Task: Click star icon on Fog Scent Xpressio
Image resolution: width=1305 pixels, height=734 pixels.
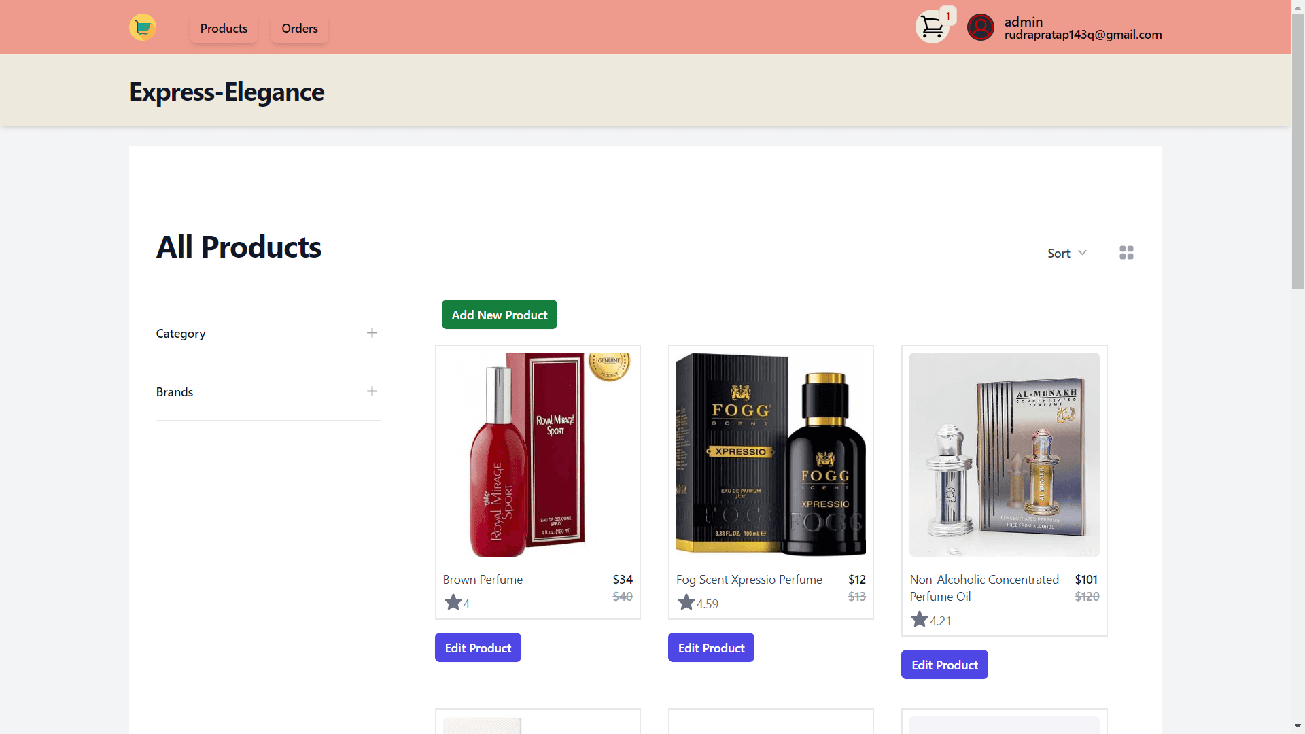Action: pos(686,602)
